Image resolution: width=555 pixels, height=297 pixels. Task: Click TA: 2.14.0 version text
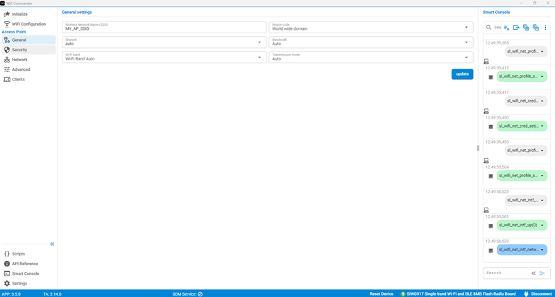pos(52,294)
